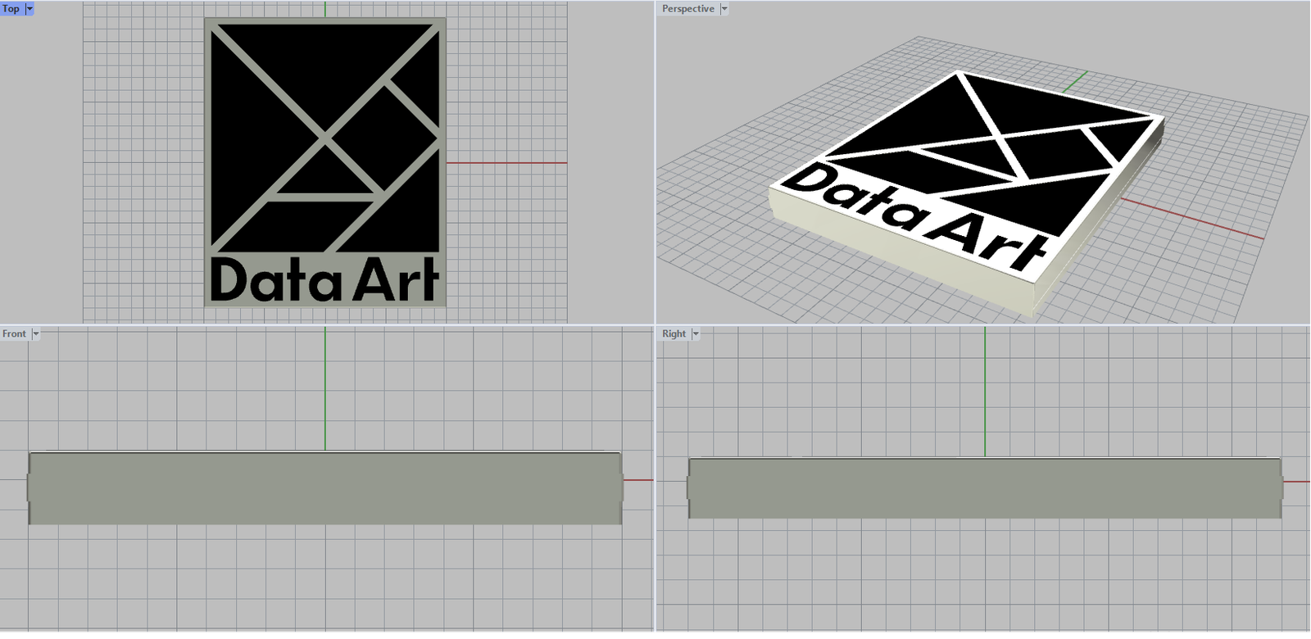The image size is (1311, 639).
Task: Select the slab side profile in Right view
Action: click(x=985, y=488)
